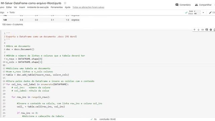Click line 'n_rows = DATAFRAME.shape[0]'
The width and height of the screenshot is (215, 121).
tap(24, 59)
